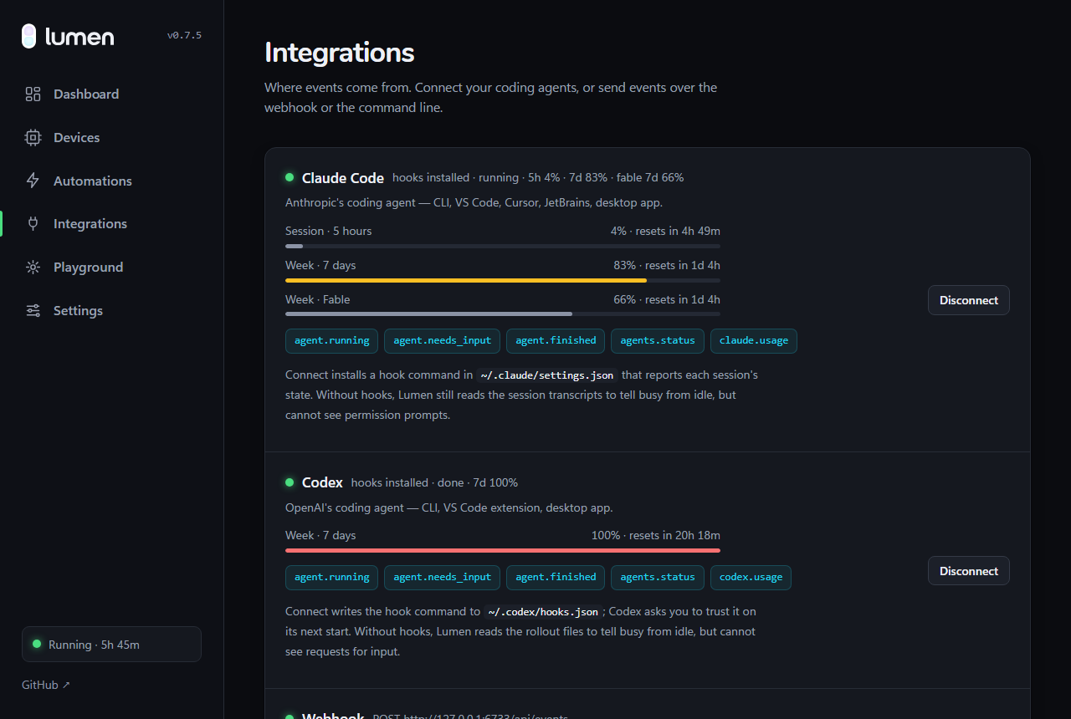Screen dimensions: 1071x719
Task: Click the red Codex weekly usage bar
Action: coord(503,550)
